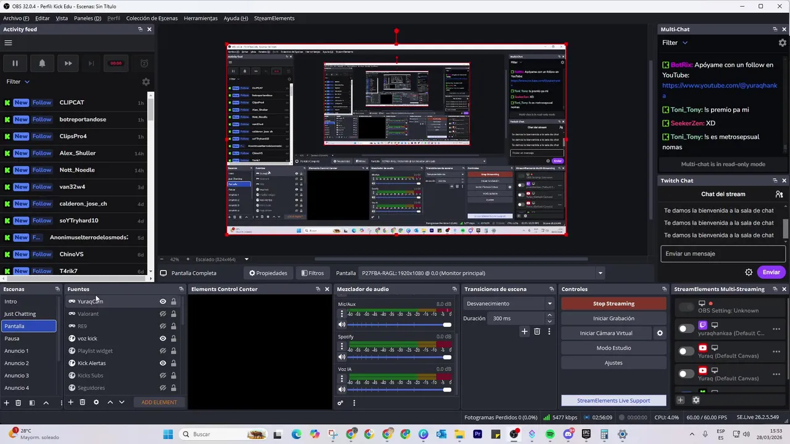Open virtual camera settings gear
This screenshot has height=444, width=790.
tap(659, 333)
